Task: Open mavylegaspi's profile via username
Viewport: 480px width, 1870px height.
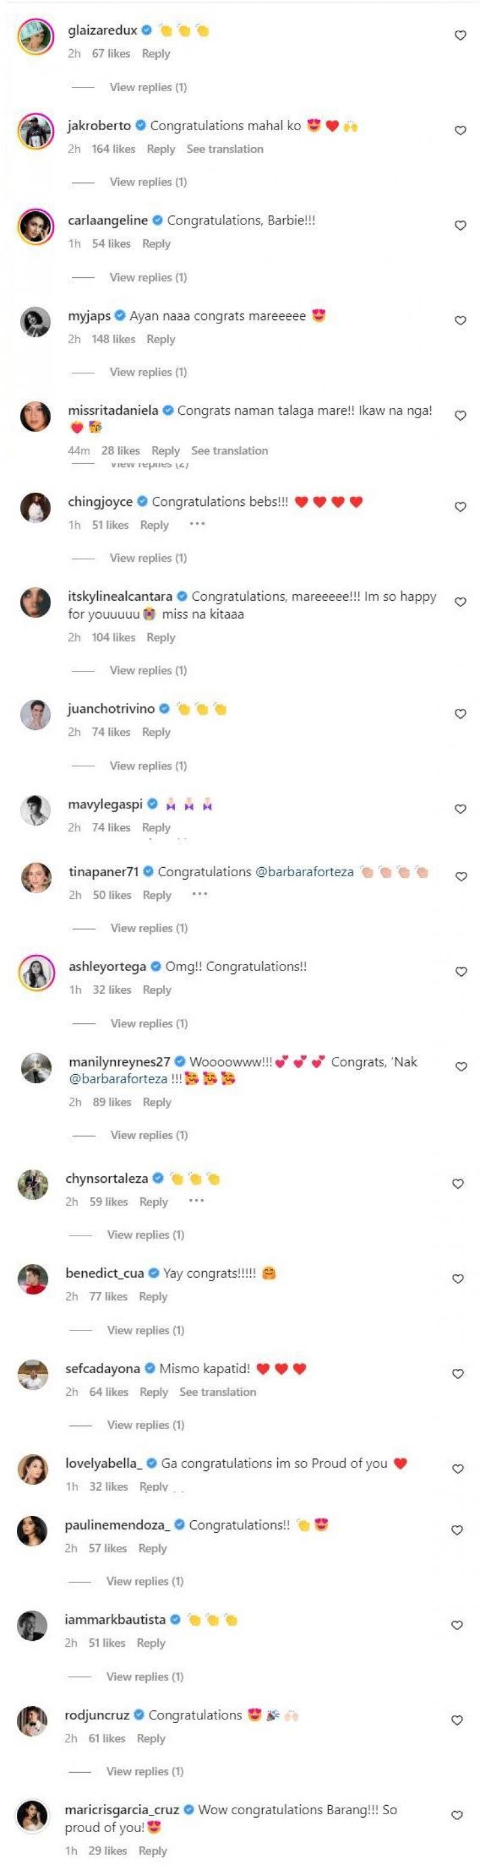Action: pyautogui.click(x=105, y=804)
